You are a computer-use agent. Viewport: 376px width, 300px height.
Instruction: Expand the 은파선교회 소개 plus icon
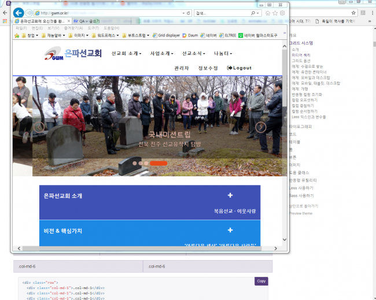[230, 195]
